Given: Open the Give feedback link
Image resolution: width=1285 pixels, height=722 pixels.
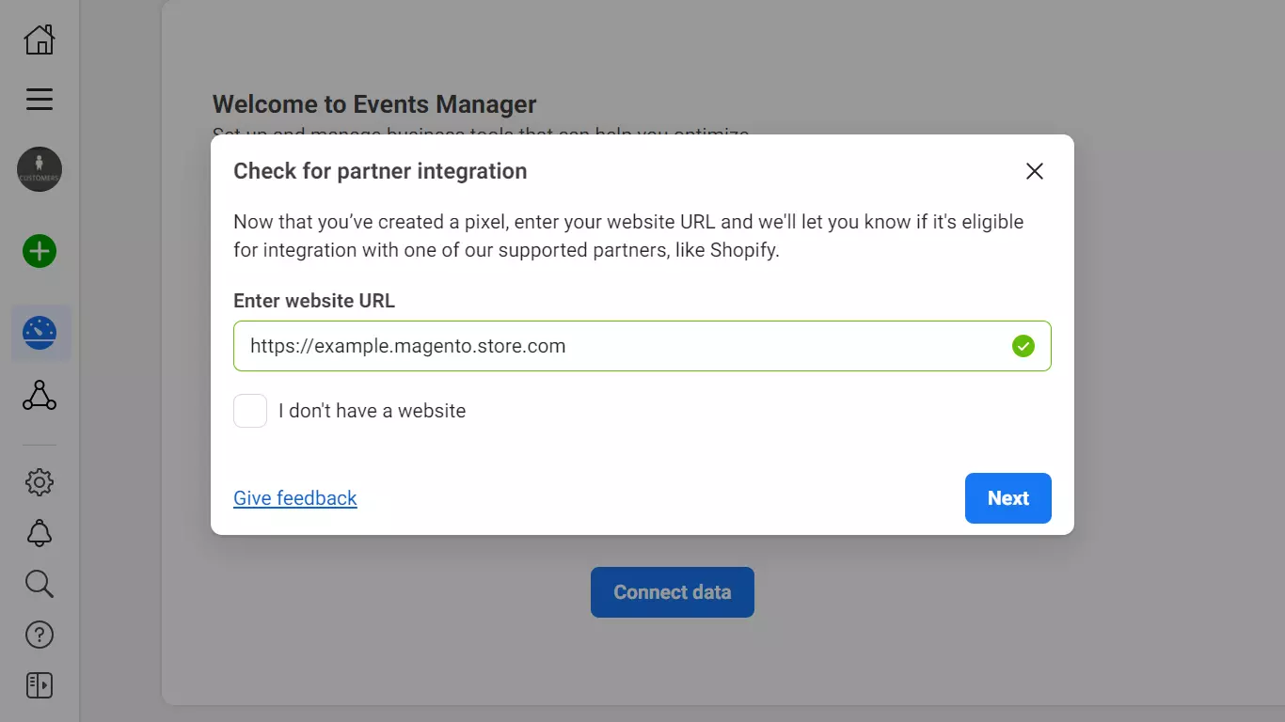Looking at the screenshot, I should [x=294, y=498].
